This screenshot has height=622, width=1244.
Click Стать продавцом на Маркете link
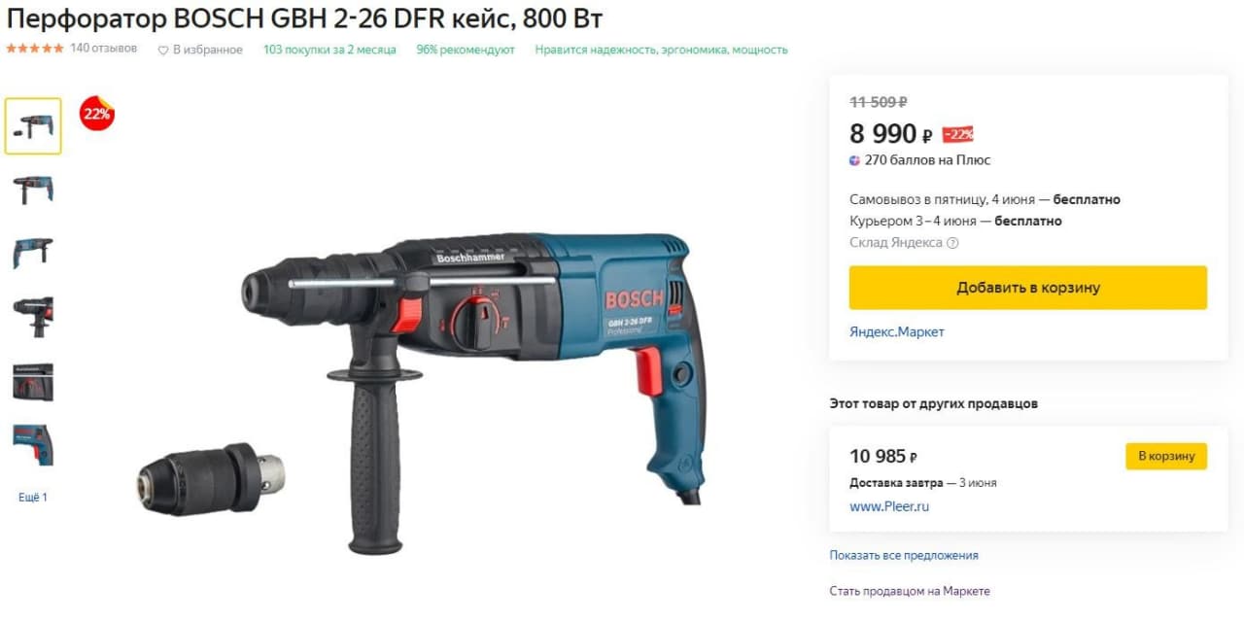[910, 591]
